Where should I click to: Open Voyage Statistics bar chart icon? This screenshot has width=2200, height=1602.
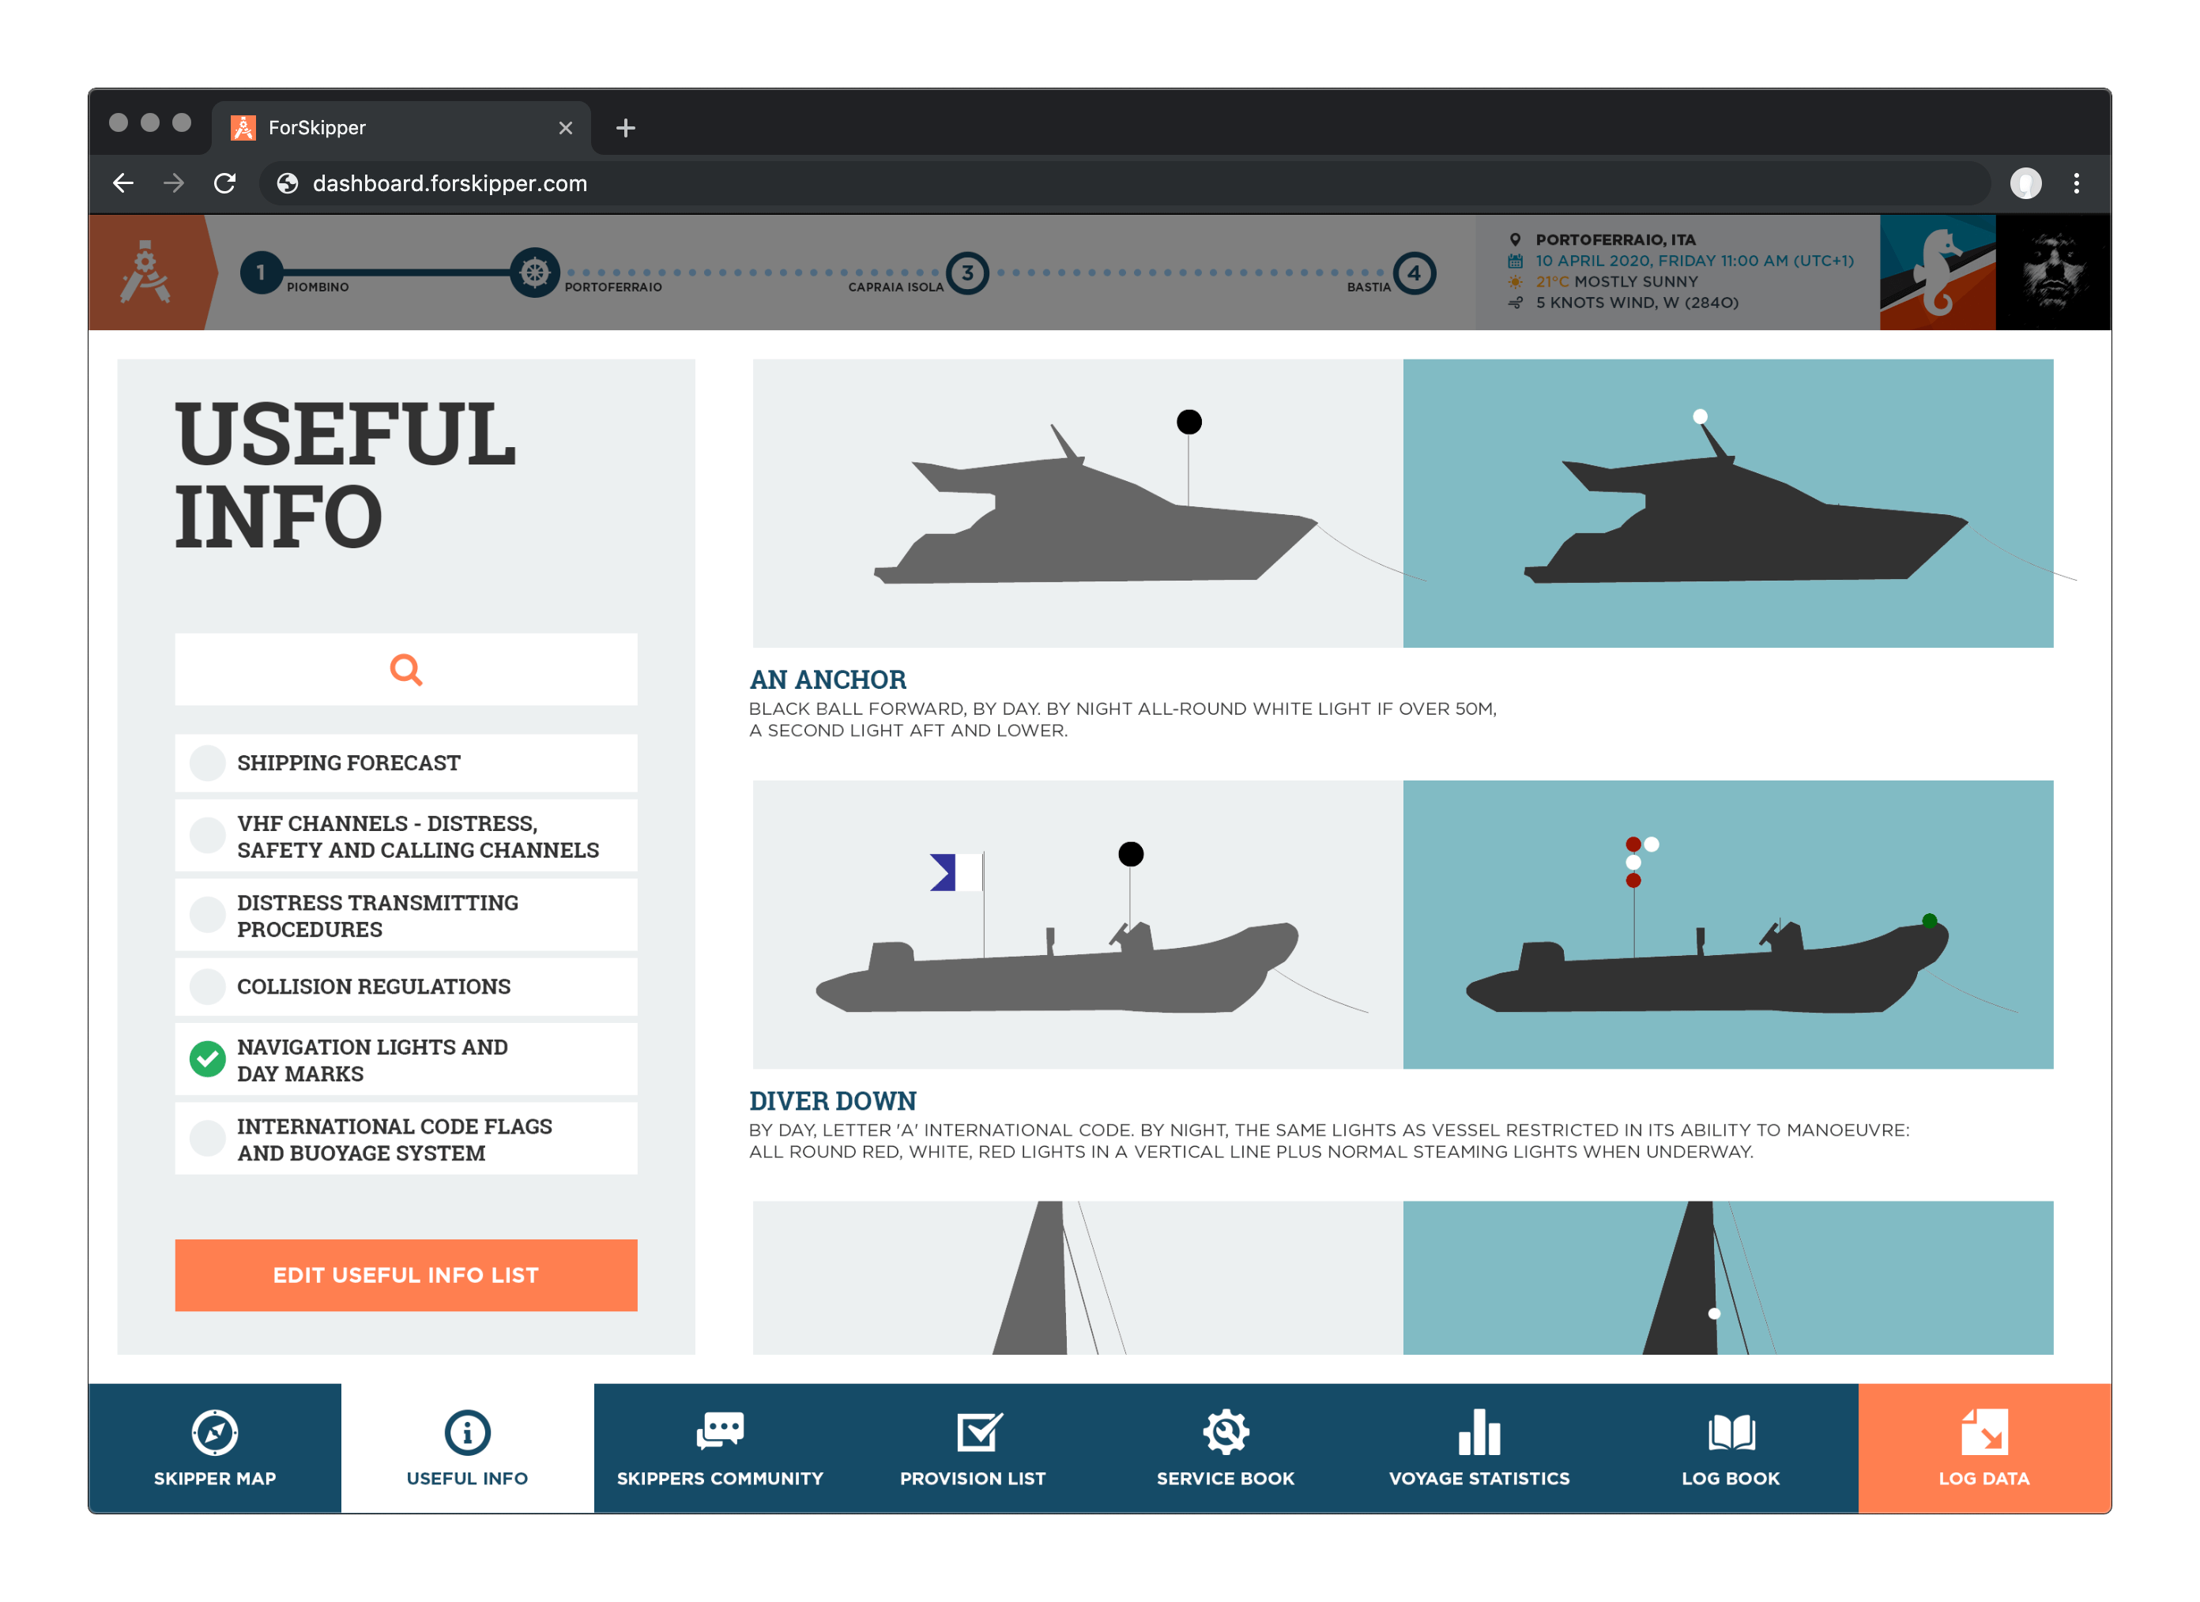1479,1432
